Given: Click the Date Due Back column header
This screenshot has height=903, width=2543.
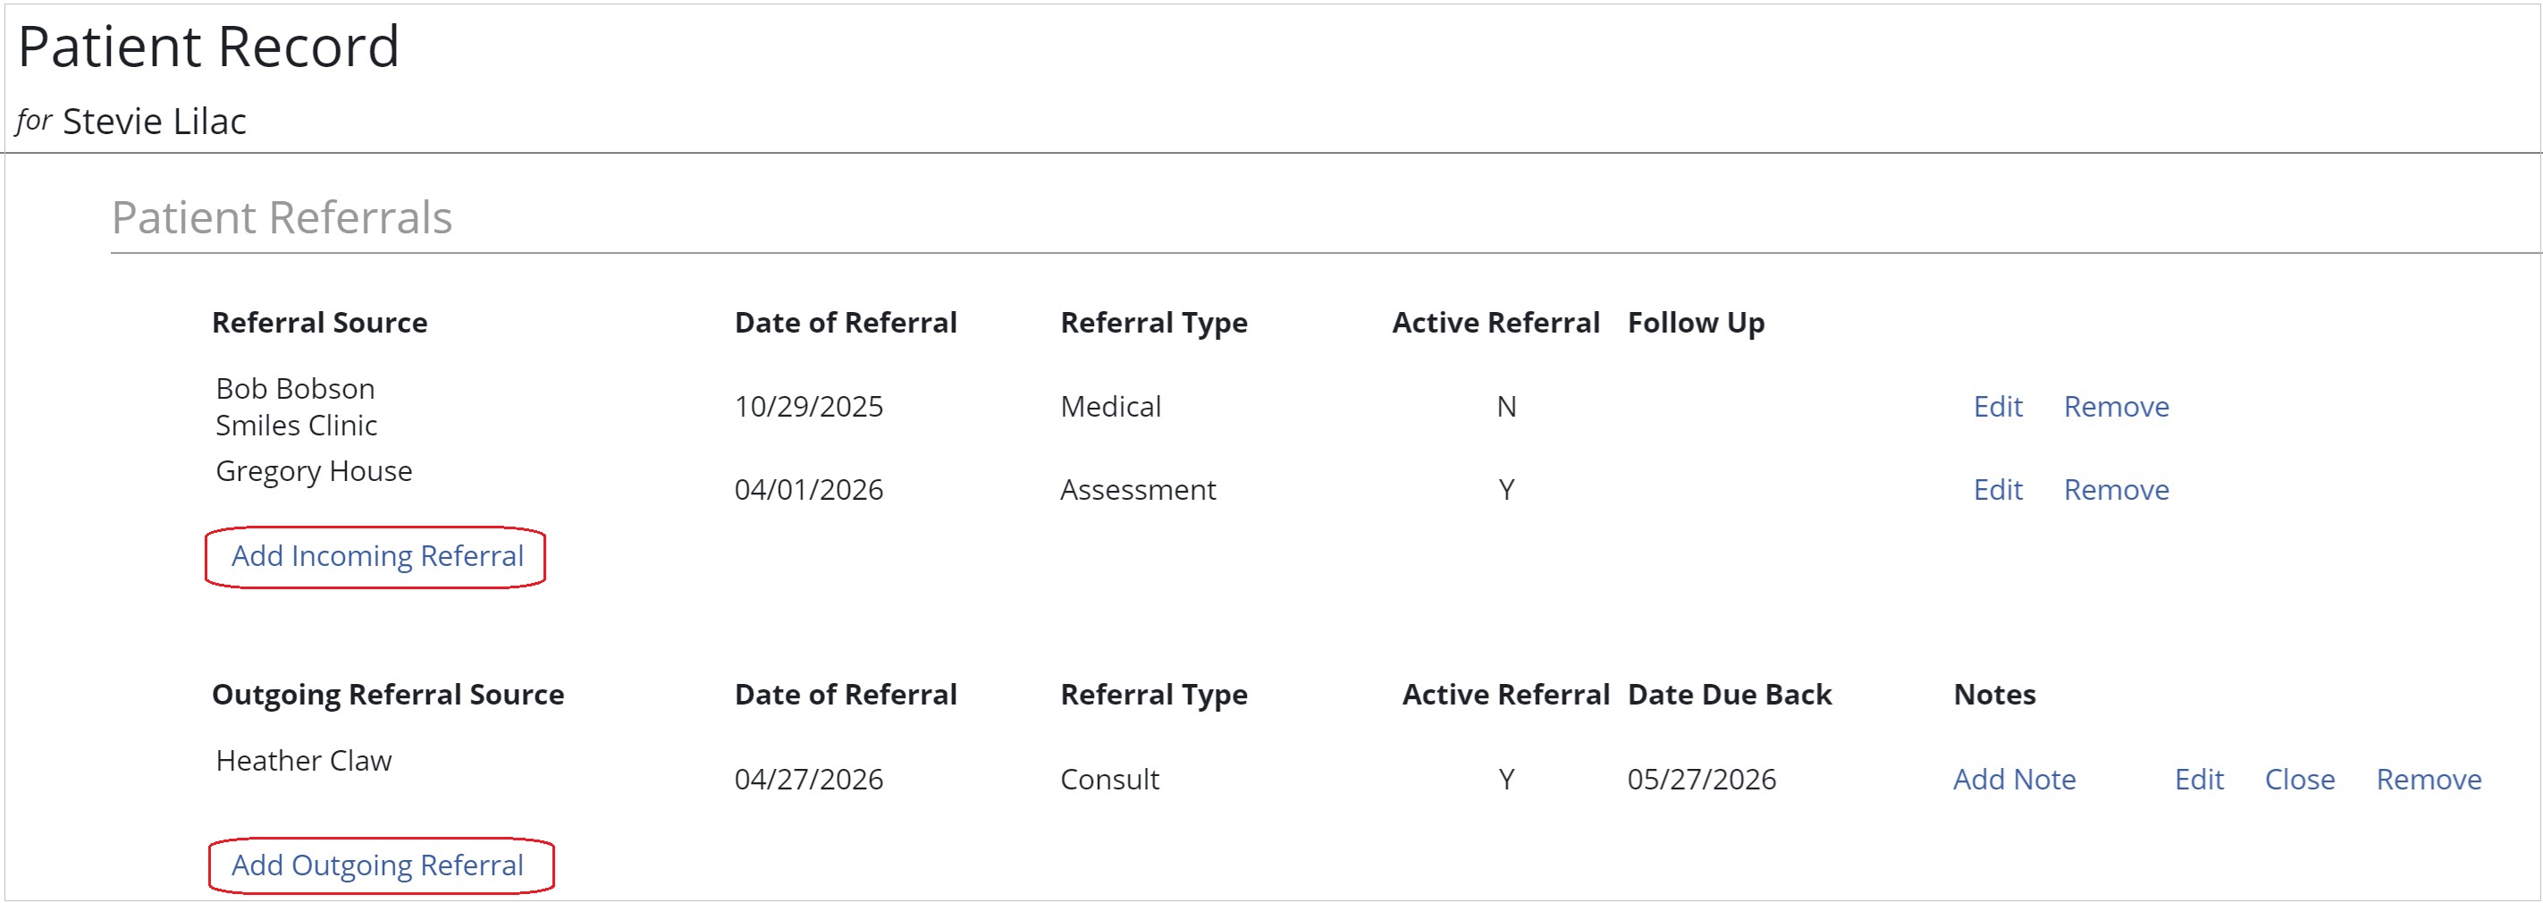Looking at the screenshot, I should tap(1729, 695).
